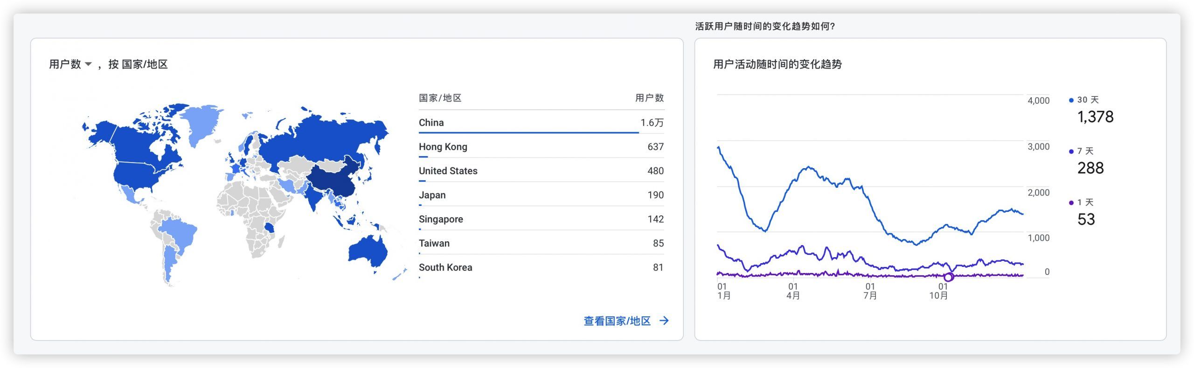Viewport: 1194px width, 368px height.
Task: Select the Hong Kong table row
Action: [x=541, y=147]
